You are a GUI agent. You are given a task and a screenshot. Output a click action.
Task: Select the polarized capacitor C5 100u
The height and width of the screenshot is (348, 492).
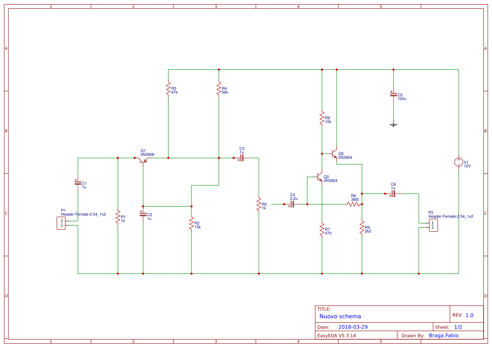(x=394, y=95)
